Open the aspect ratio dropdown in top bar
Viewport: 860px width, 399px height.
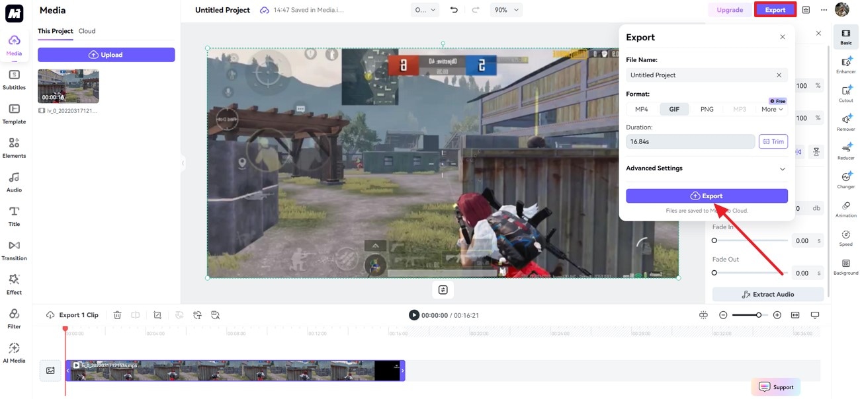(425, 10)
